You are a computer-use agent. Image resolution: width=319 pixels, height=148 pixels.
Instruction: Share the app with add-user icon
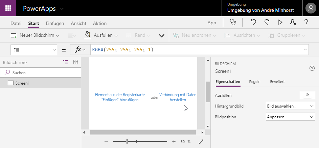pos(293,22)
